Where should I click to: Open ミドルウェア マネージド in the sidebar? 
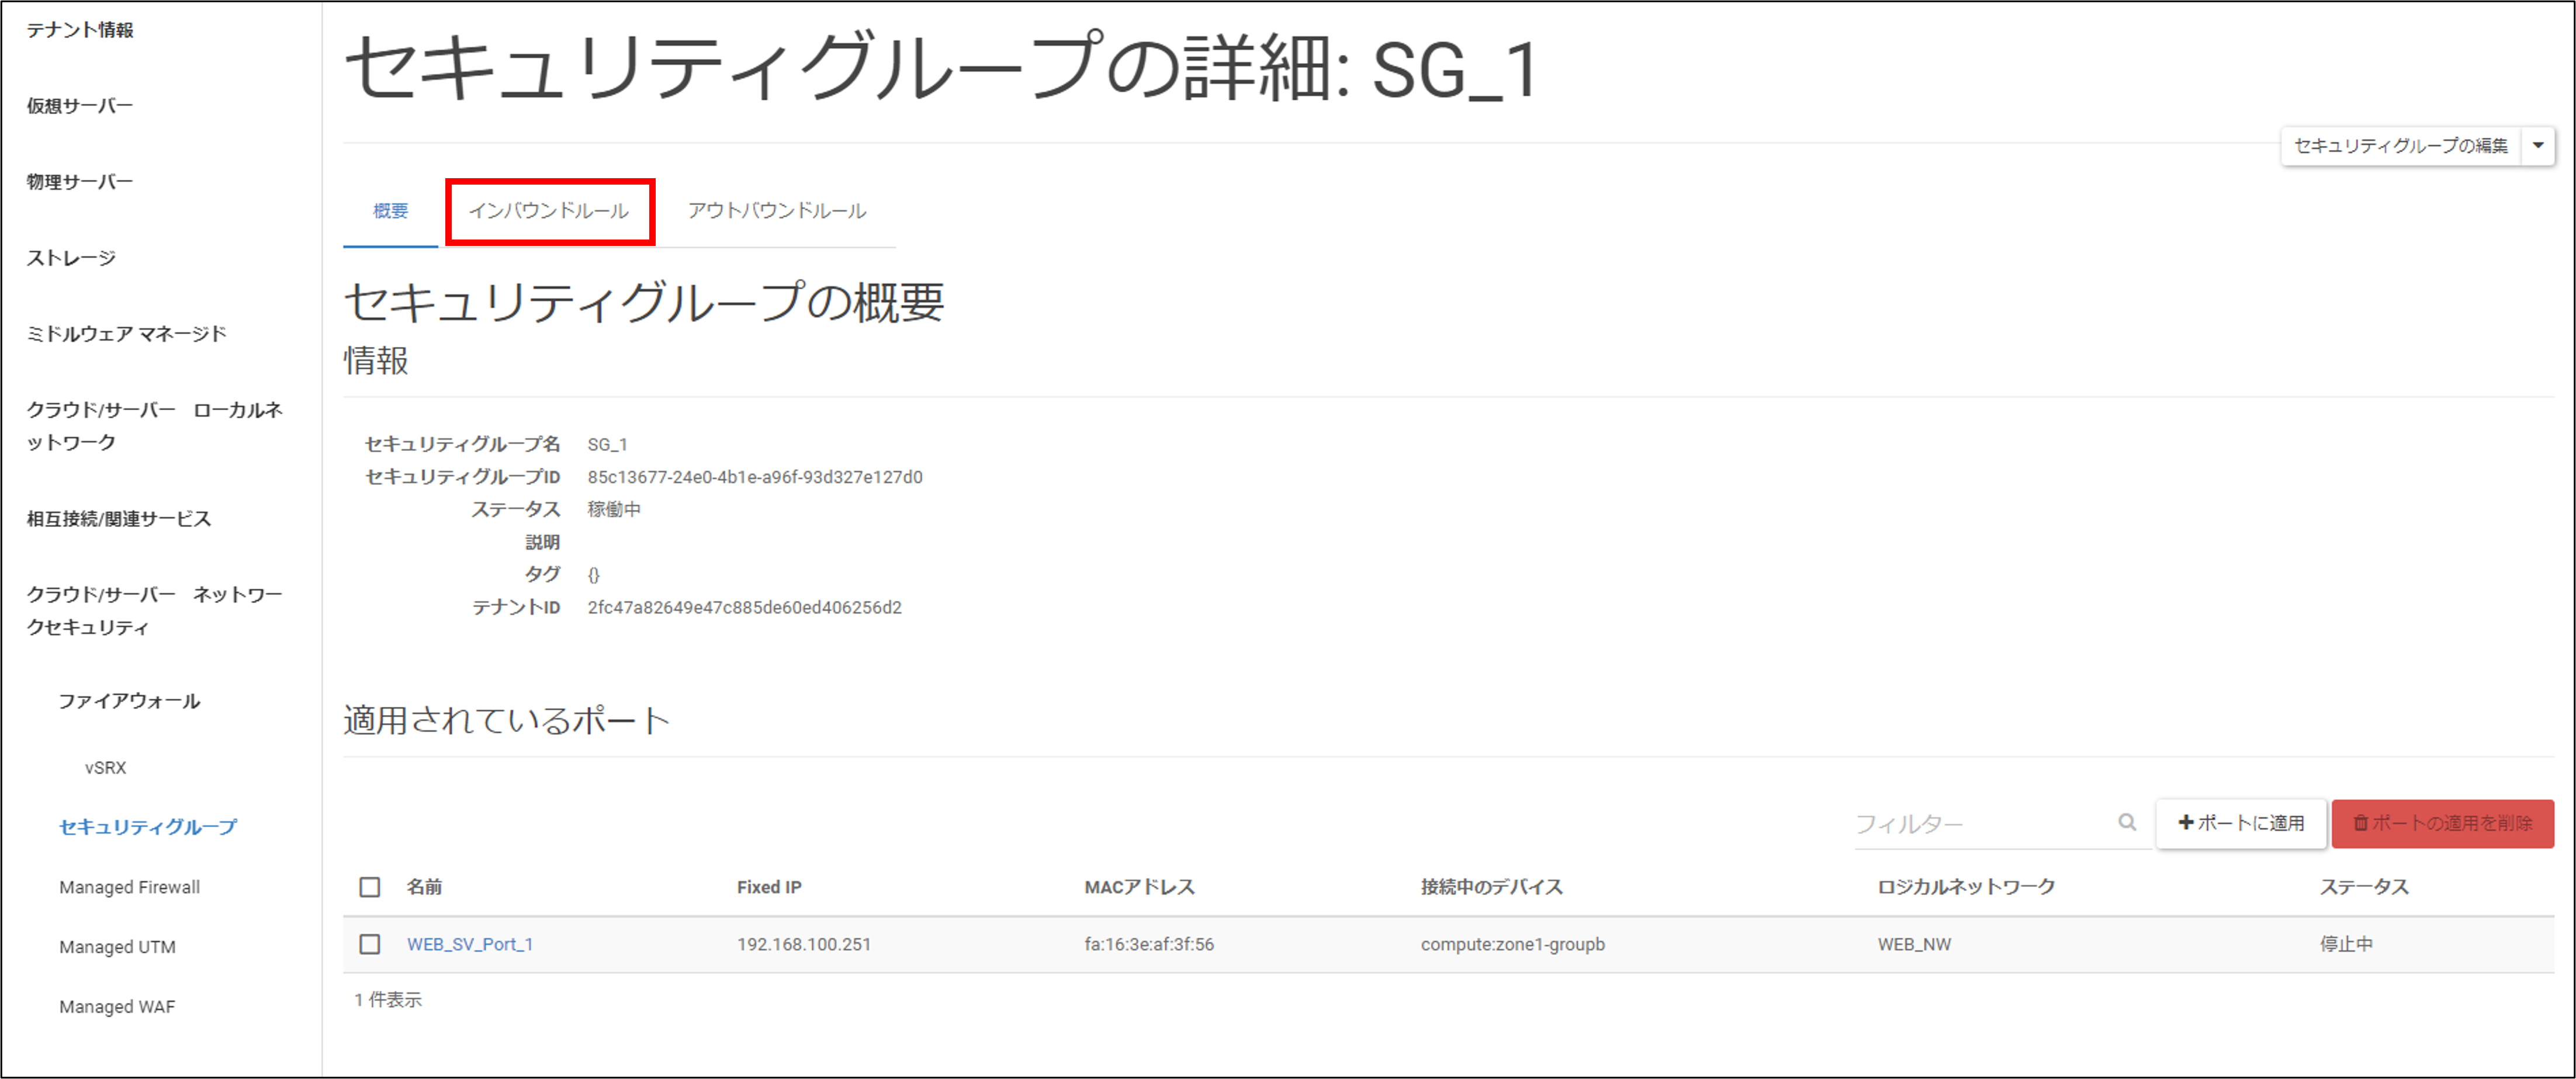pyautogui.click(x=126, y=334)
